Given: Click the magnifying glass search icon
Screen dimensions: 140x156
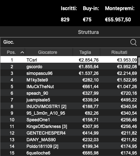Looking at the screenshot, I should (133, 42).
